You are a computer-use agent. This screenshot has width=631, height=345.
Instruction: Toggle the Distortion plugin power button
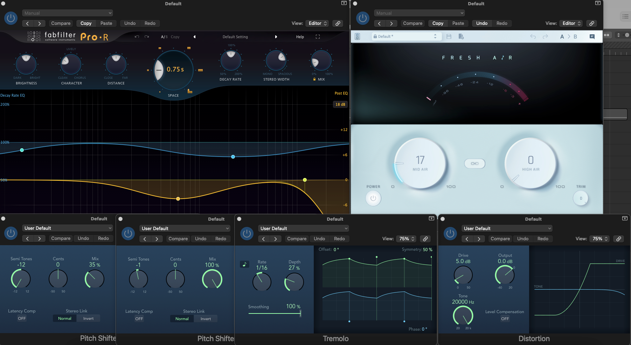450,234
